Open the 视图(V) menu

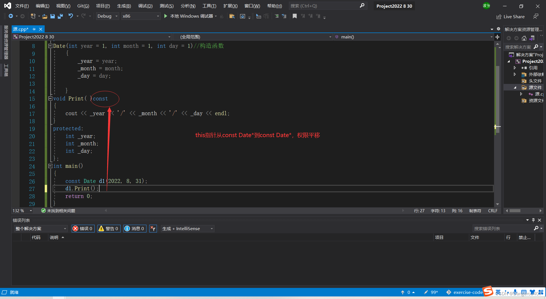pos(63,6)
